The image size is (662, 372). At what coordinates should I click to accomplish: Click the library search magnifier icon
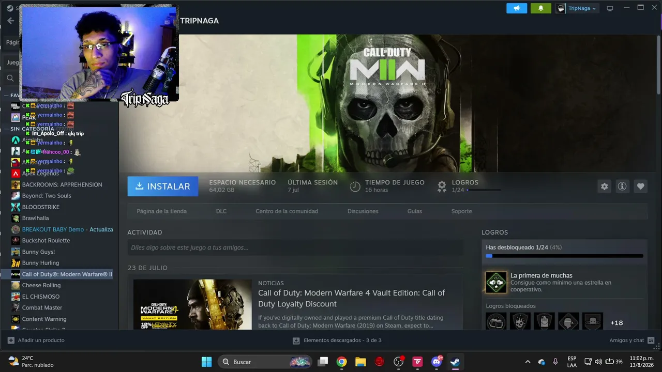(10, 79)
